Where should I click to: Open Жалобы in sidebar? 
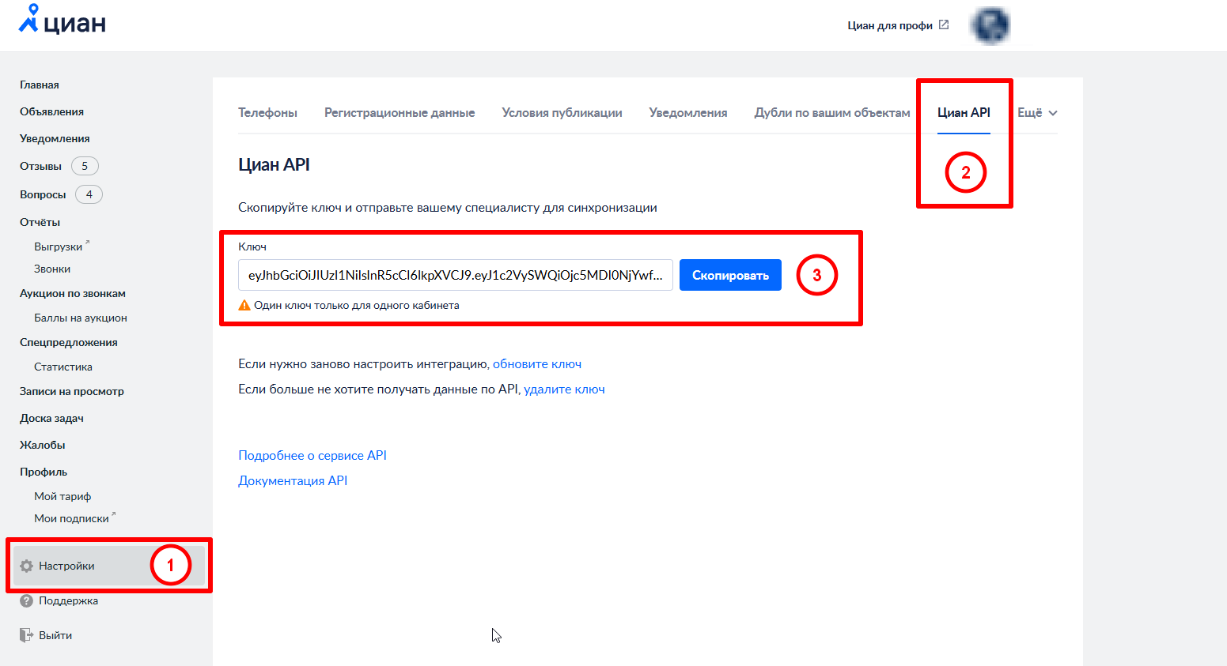point(43,445)
